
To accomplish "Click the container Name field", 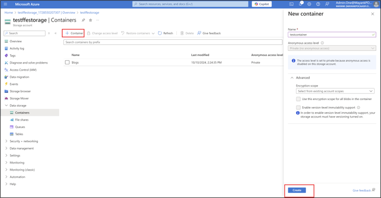I will tap(332, 35).
